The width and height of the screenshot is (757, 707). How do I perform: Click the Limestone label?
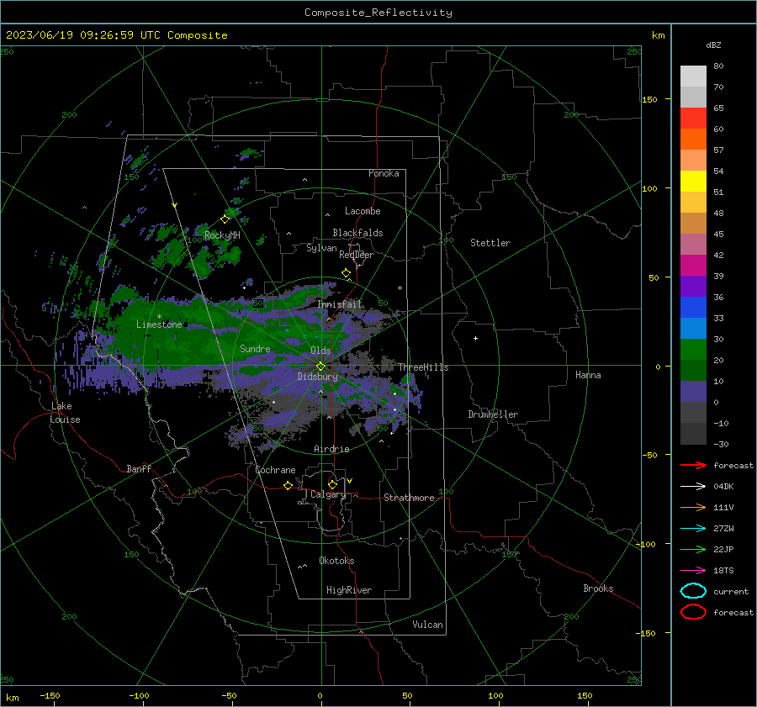point(159,324)
